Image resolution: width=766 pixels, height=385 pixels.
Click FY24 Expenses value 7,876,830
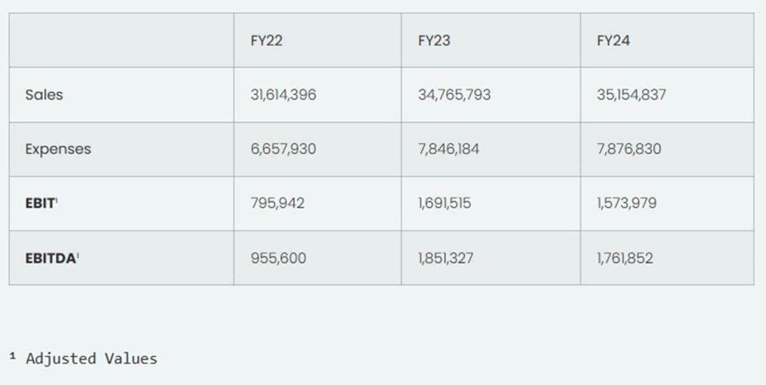pyautogui.click(x=629, y=149)
